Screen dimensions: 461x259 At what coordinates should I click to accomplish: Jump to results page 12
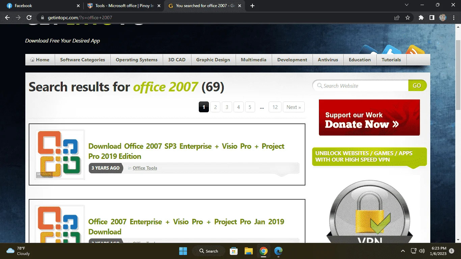[275, 107]
